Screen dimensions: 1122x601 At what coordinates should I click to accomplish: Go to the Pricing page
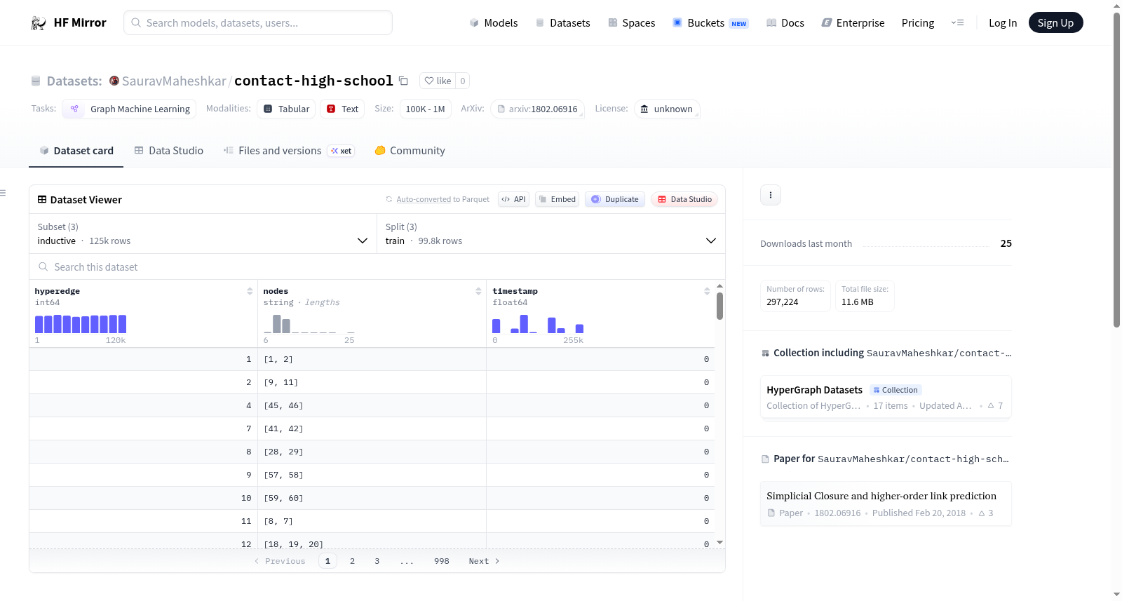918,23
